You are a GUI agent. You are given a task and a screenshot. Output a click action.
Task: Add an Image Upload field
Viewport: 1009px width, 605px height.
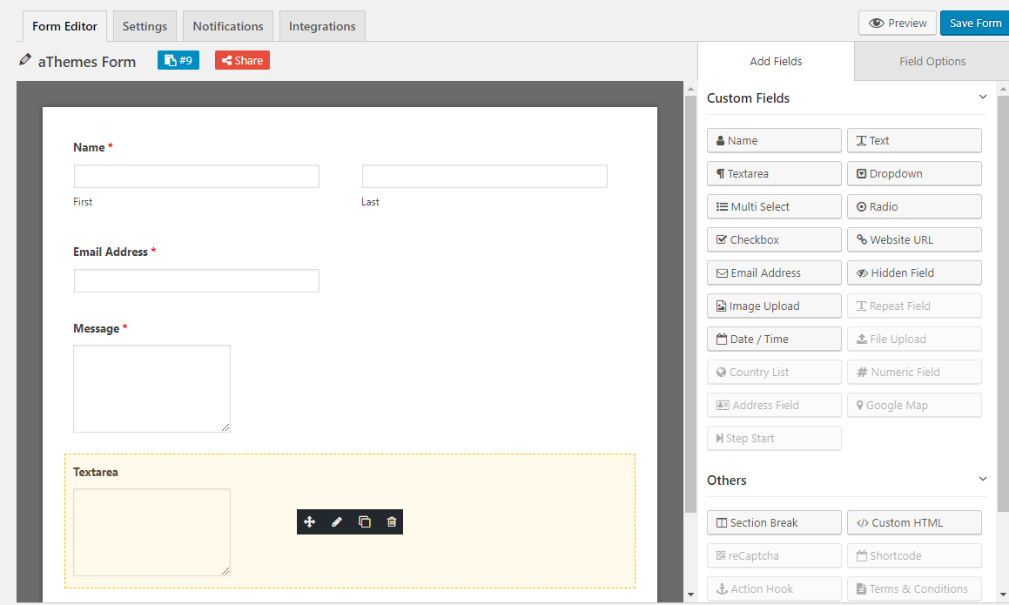pyautogui.click(x=774, y=306)
